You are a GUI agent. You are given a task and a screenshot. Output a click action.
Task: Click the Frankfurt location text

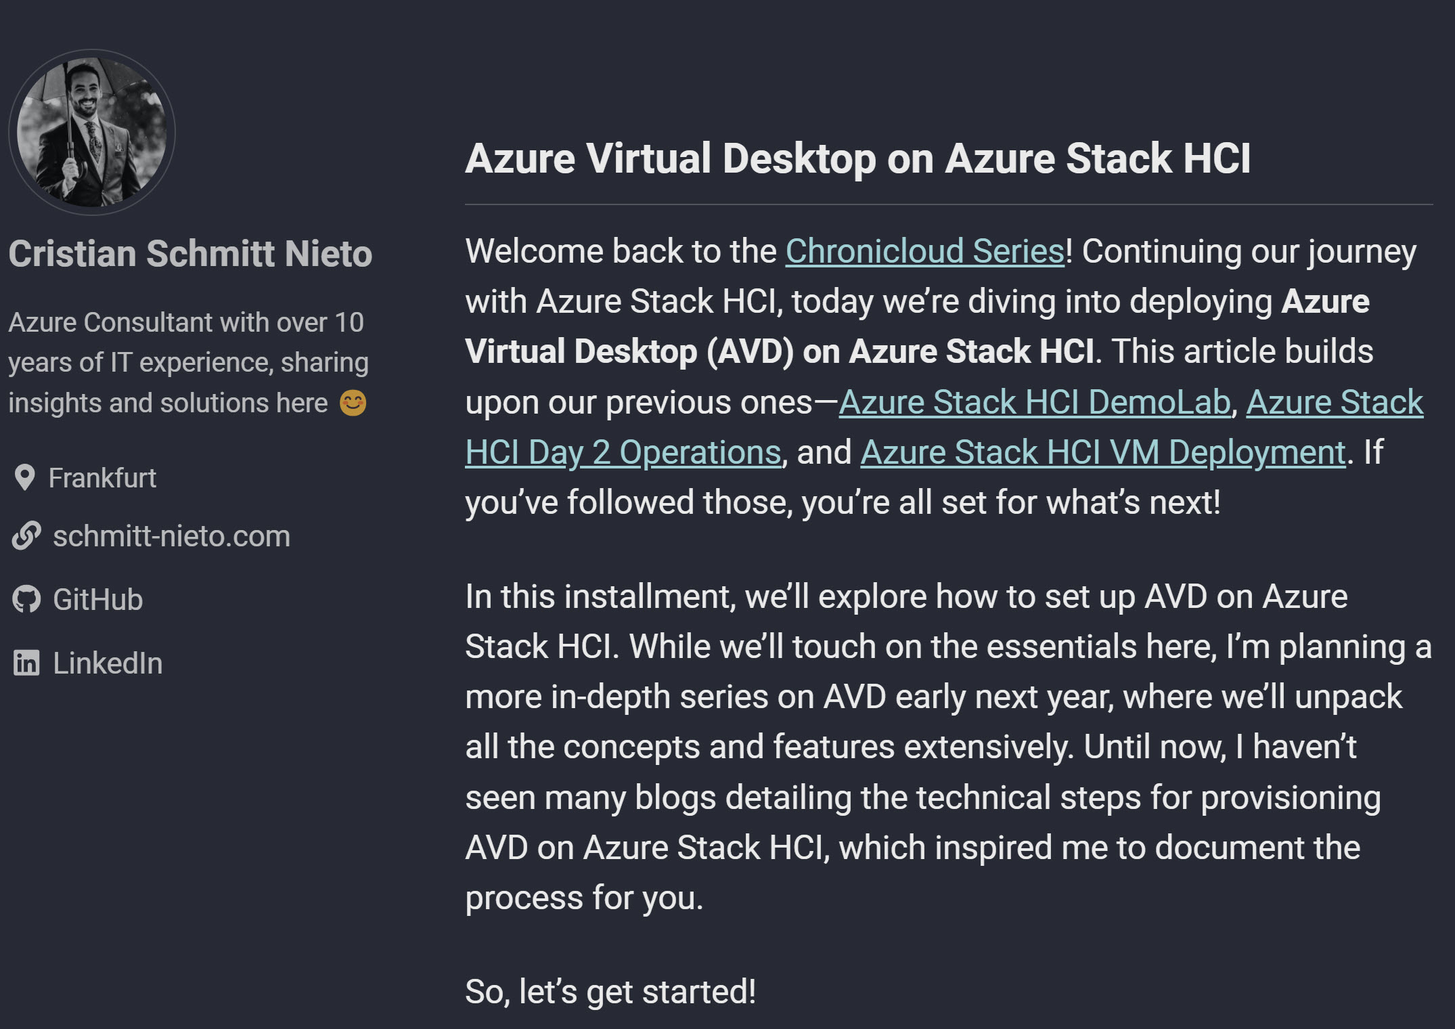click(102, 478)
